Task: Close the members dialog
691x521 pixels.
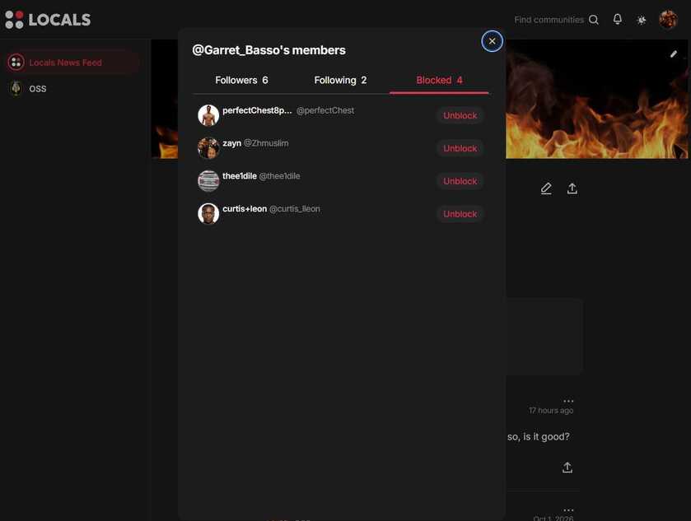Action: 492,41
